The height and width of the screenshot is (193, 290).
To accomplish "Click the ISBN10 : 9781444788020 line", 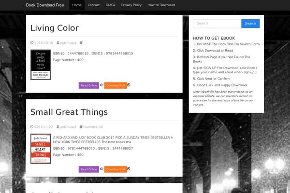I will tap(93, 148).
